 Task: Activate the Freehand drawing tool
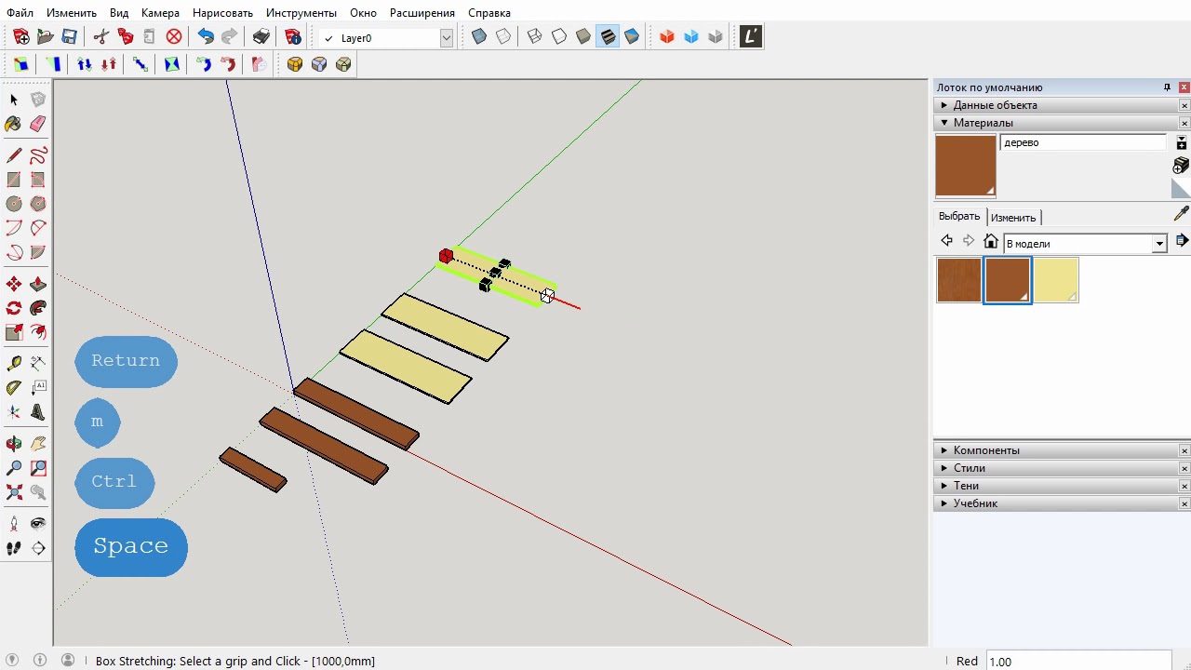point(38,155)
